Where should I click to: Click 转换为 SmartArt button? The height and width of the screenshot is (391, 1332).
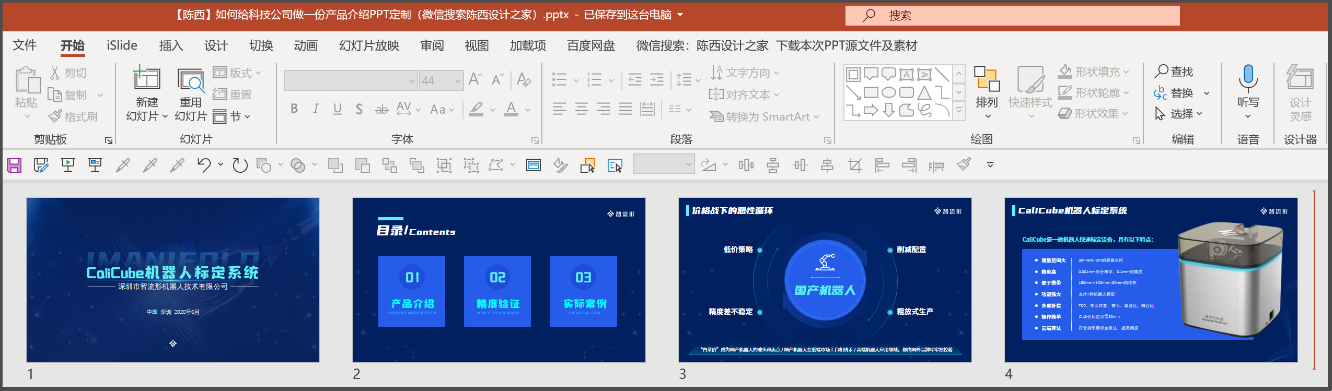click(764, 116)
